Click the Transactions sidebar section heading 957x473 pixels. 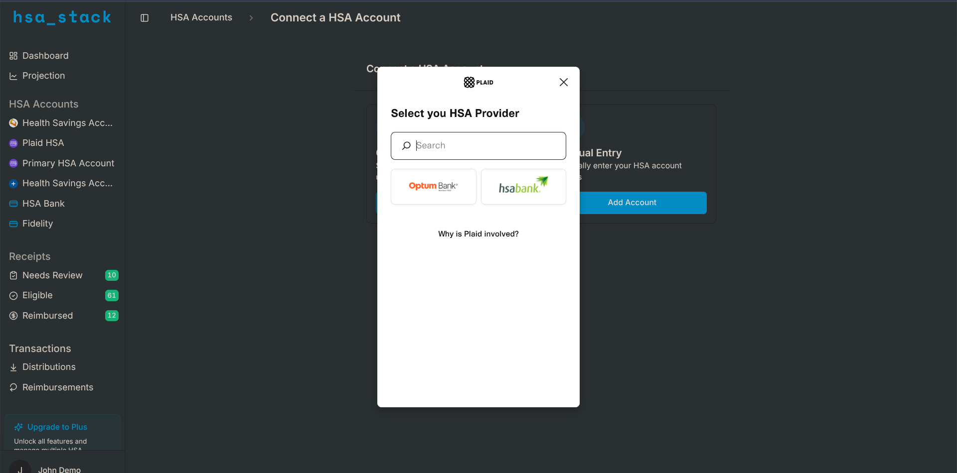click(x=40, y=349)
